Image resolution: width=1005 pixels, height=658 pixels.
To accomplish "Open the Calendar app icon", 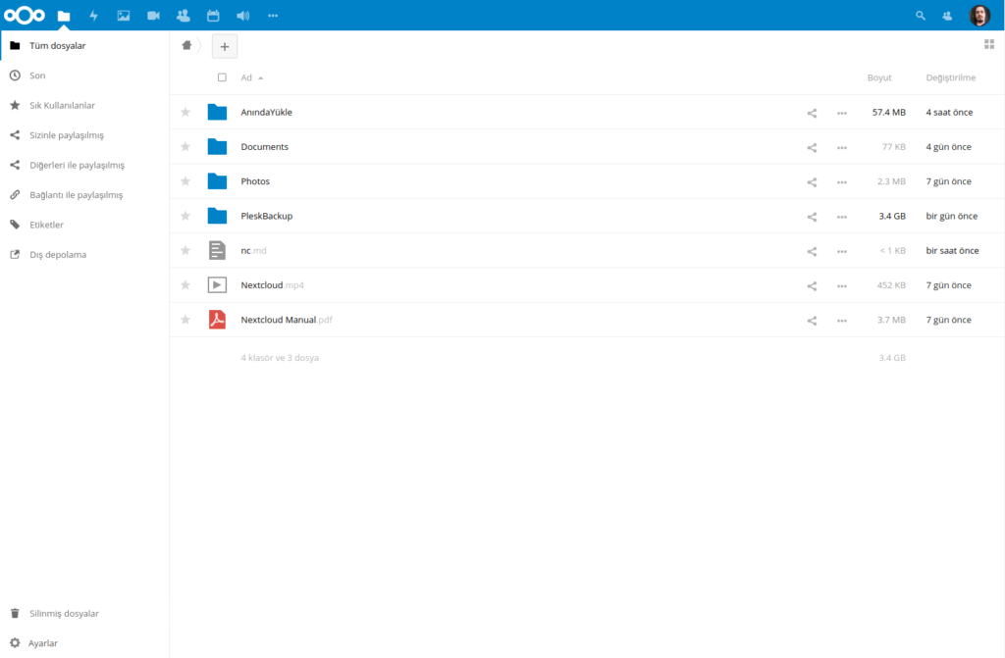I will coord(213,16).
